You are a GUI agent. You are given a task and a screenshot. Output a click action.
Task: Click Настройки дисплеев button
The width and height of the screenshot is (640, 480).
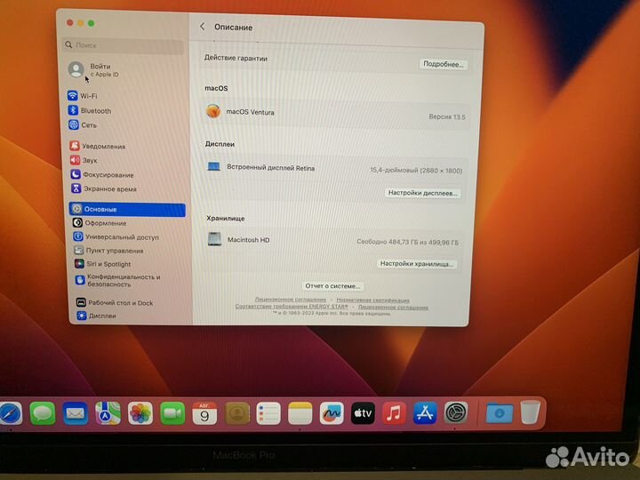(422, 193)
